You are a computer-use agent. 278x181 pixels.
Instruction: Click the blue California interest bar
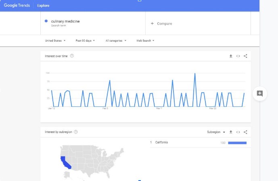237,143
